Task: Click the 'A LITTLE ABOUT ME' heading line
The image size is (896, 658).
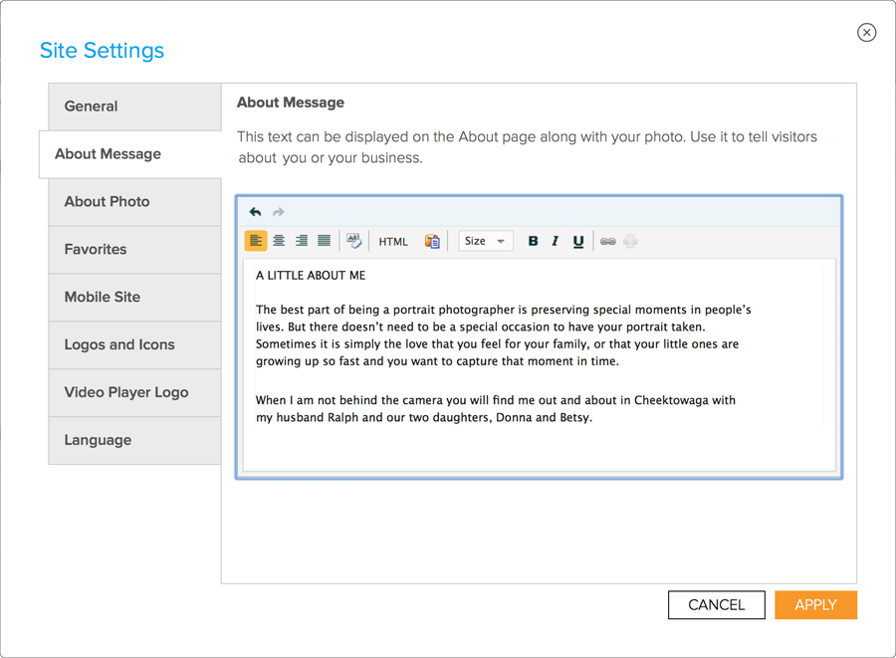Action: pyautogui.click(x=311, y=276)
